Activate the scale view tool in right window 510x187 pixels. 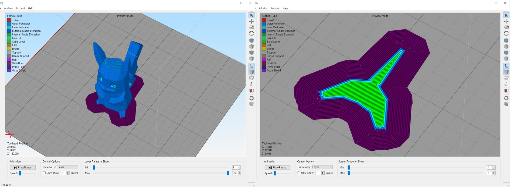(506, 27)
